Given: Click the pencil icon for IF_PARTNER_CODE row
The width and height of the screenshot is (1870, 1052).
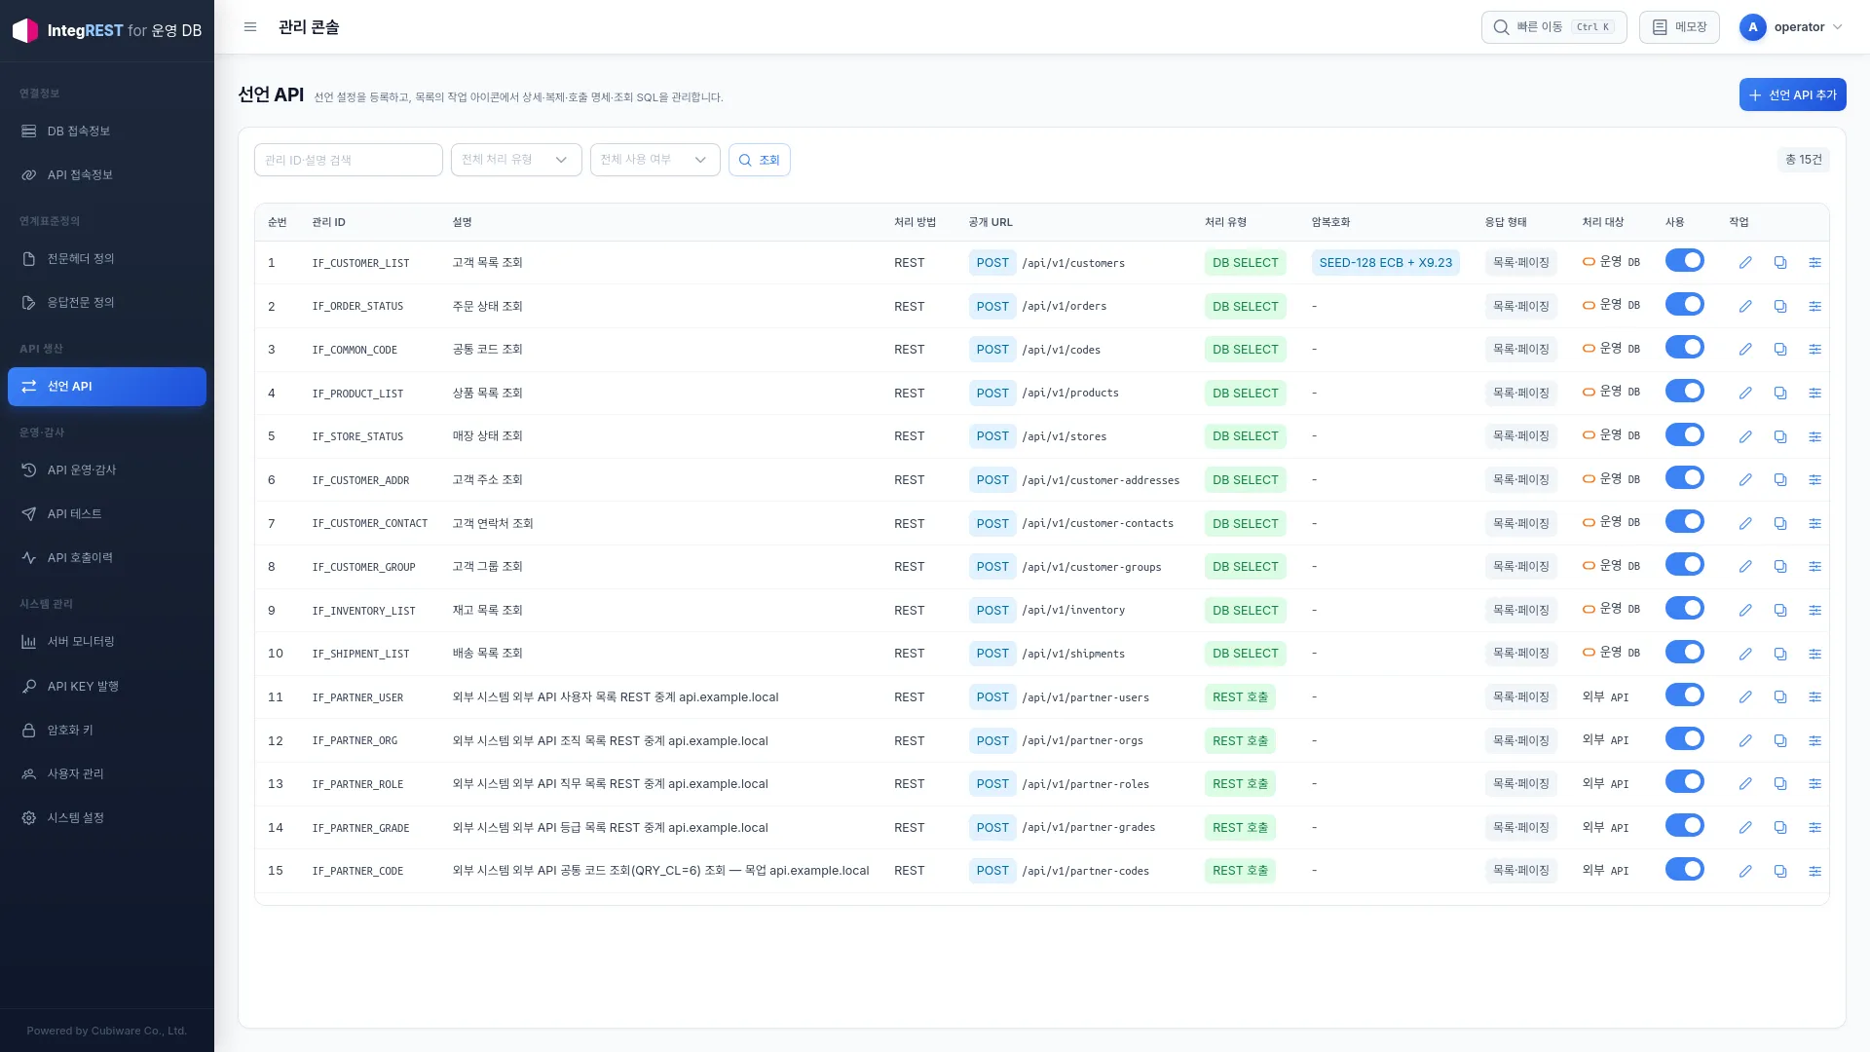Looking at the screenshot, I should (1745, 871).
